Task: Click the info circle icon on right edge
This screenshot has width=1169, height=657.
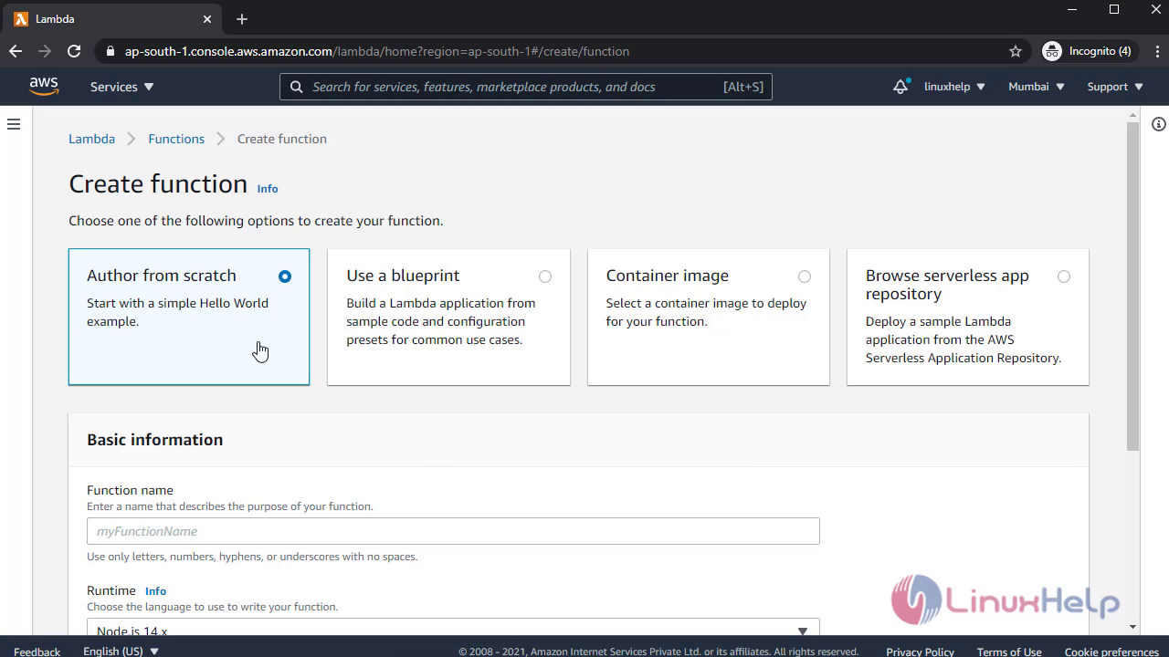Action: coord(1159,124)
